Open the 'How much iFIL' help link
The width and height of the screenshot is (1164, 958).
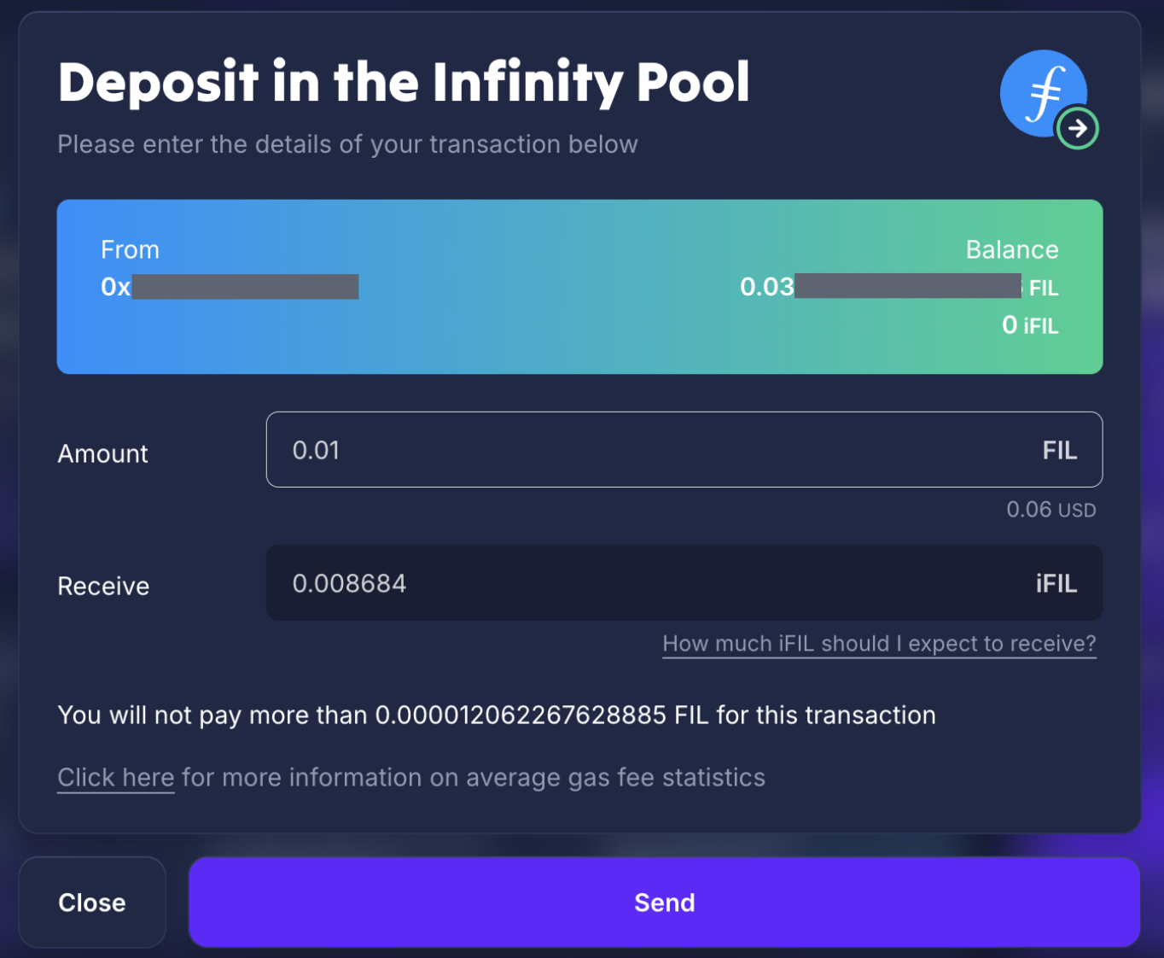coord(879,644)
